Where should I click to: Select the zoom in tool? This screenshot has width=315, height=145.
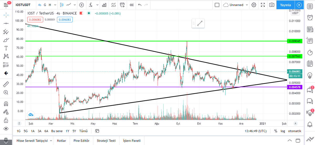pyautogui.click(x=6, y=92)
